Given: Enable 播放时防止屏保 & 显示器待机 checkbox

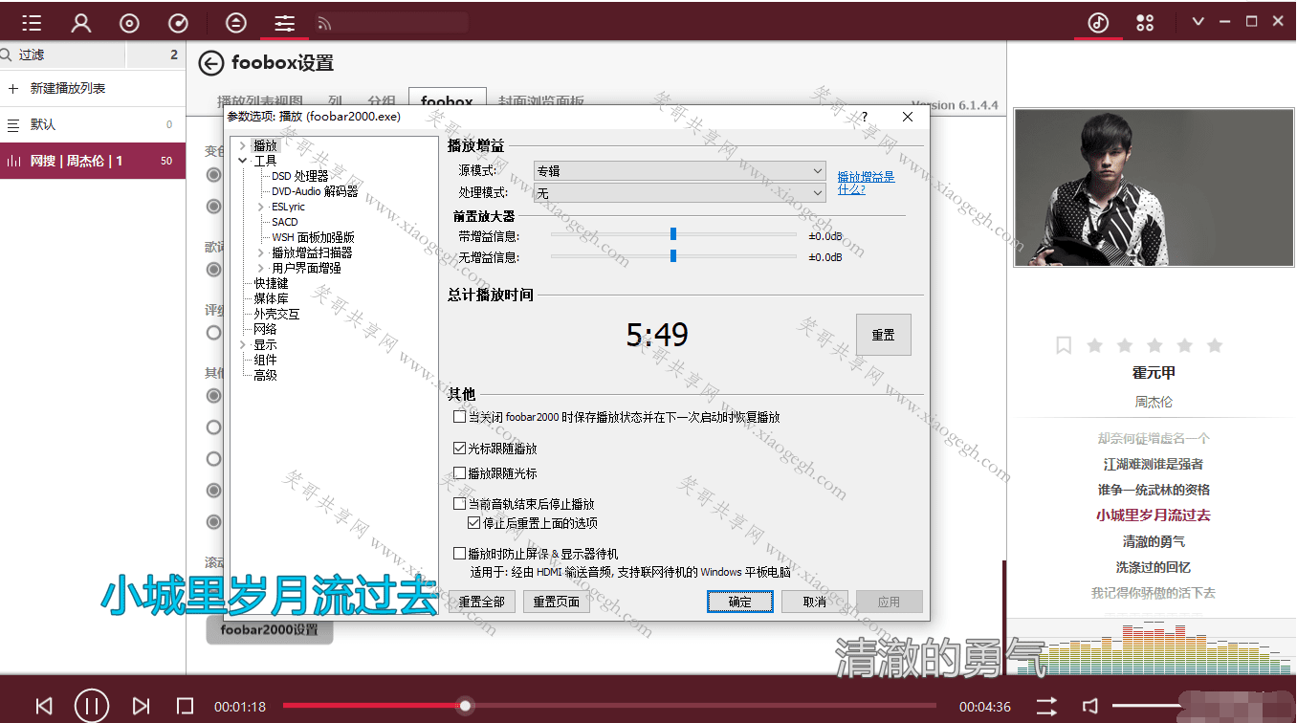Looking at the screenshot, I should [x=459, y=553].
